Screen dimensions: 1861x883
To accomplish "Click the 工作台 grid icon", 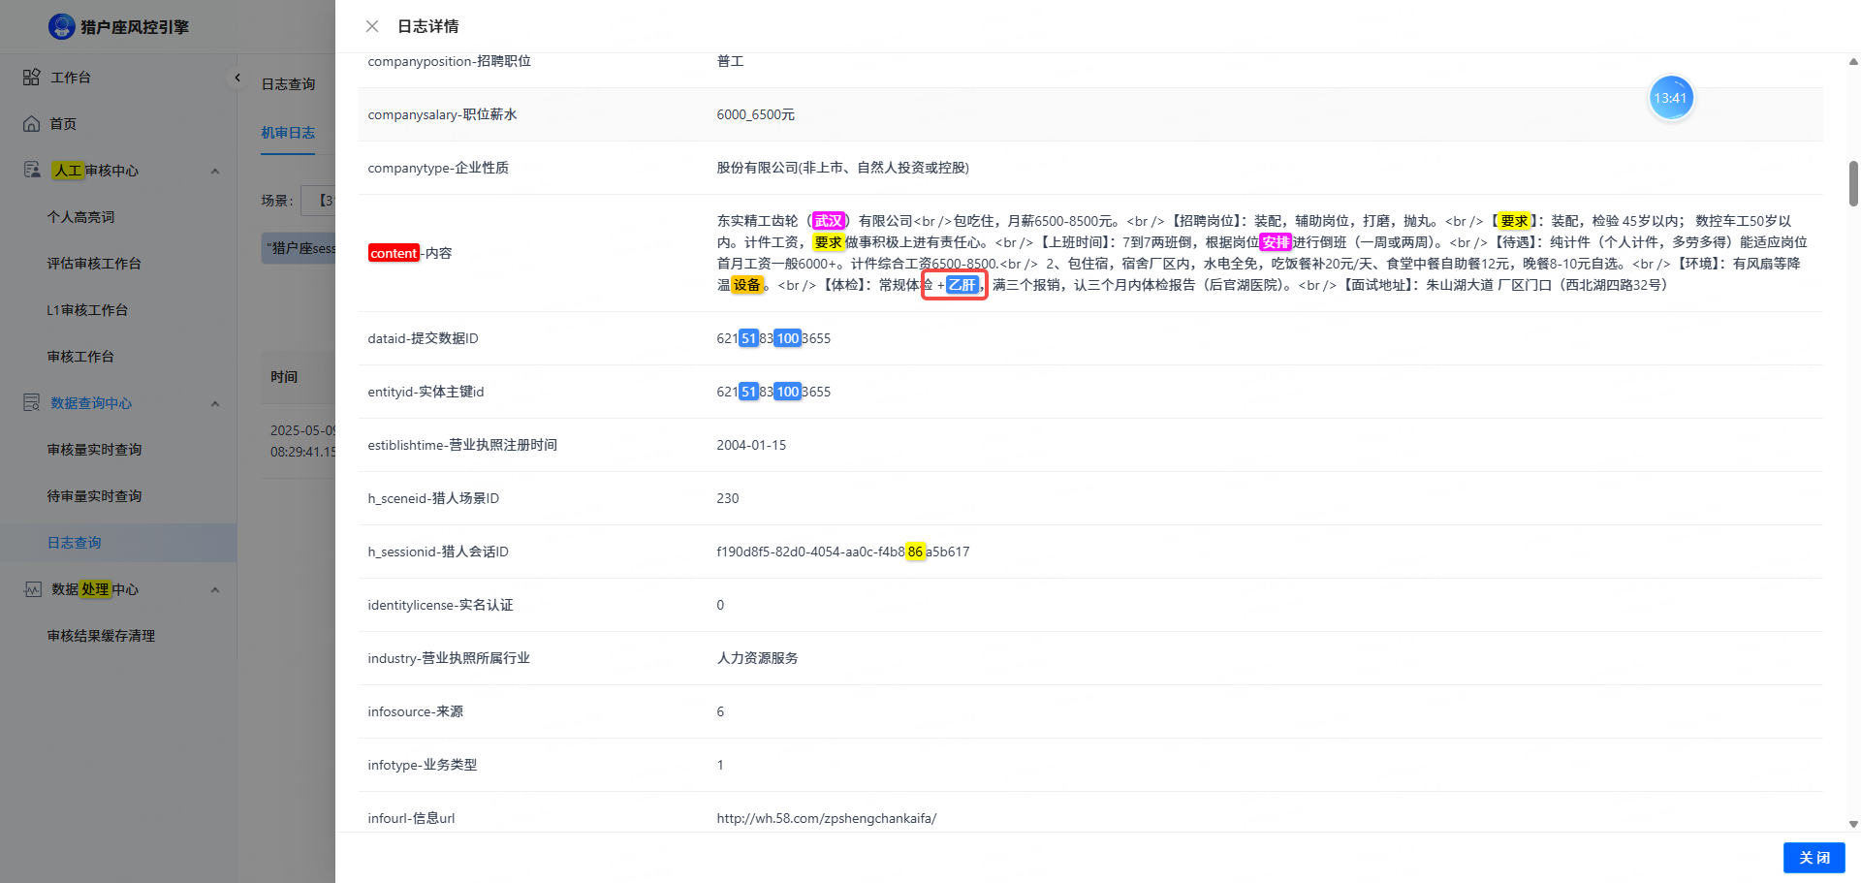I will pyautogui.click(x=32, y=77).
